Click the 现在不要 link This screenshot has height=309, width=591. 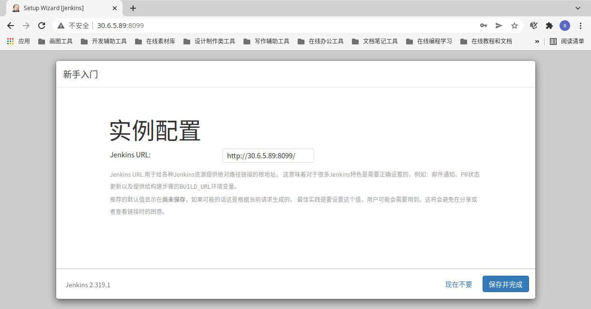(459, 284)
